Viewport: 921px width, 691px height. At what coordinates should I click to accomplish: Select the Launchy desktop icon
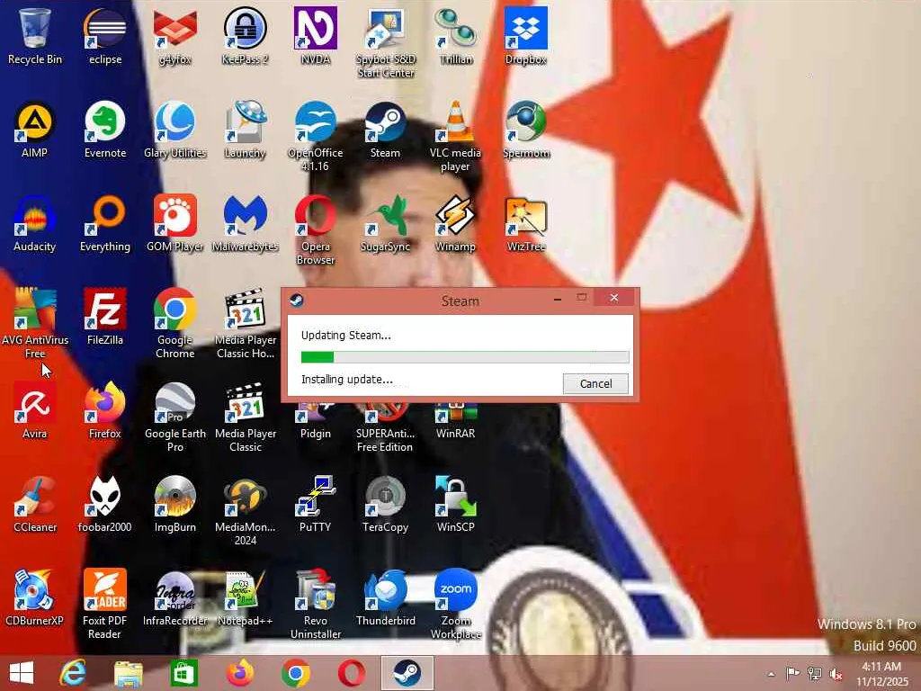pyautogui.click(x=245, y=130)
